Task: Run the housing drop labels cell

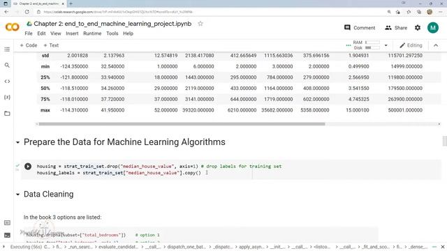Action: pos(28,166)
